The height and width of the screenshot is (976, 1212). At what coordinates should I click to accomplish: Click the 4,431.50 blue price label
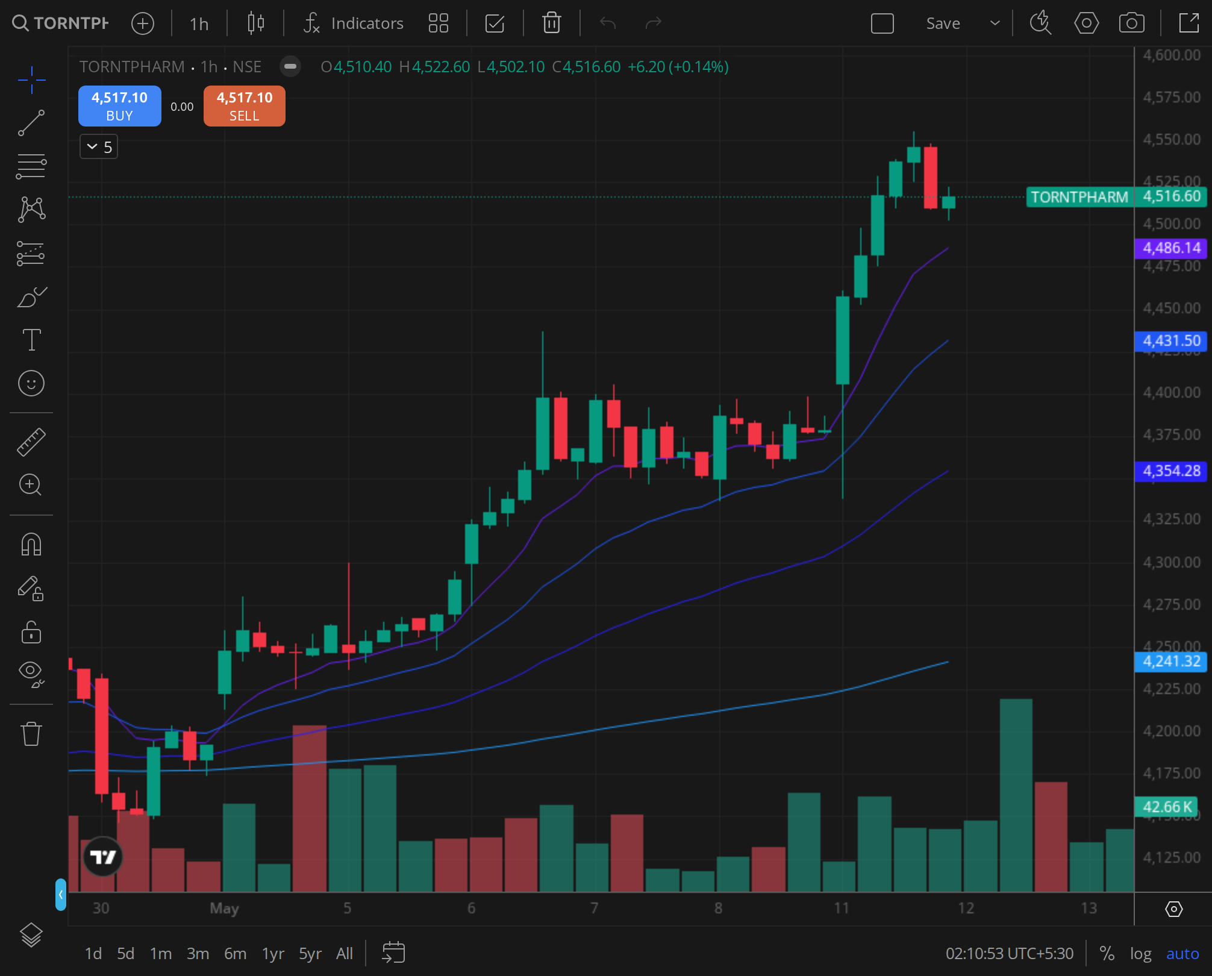[1171, 340]
